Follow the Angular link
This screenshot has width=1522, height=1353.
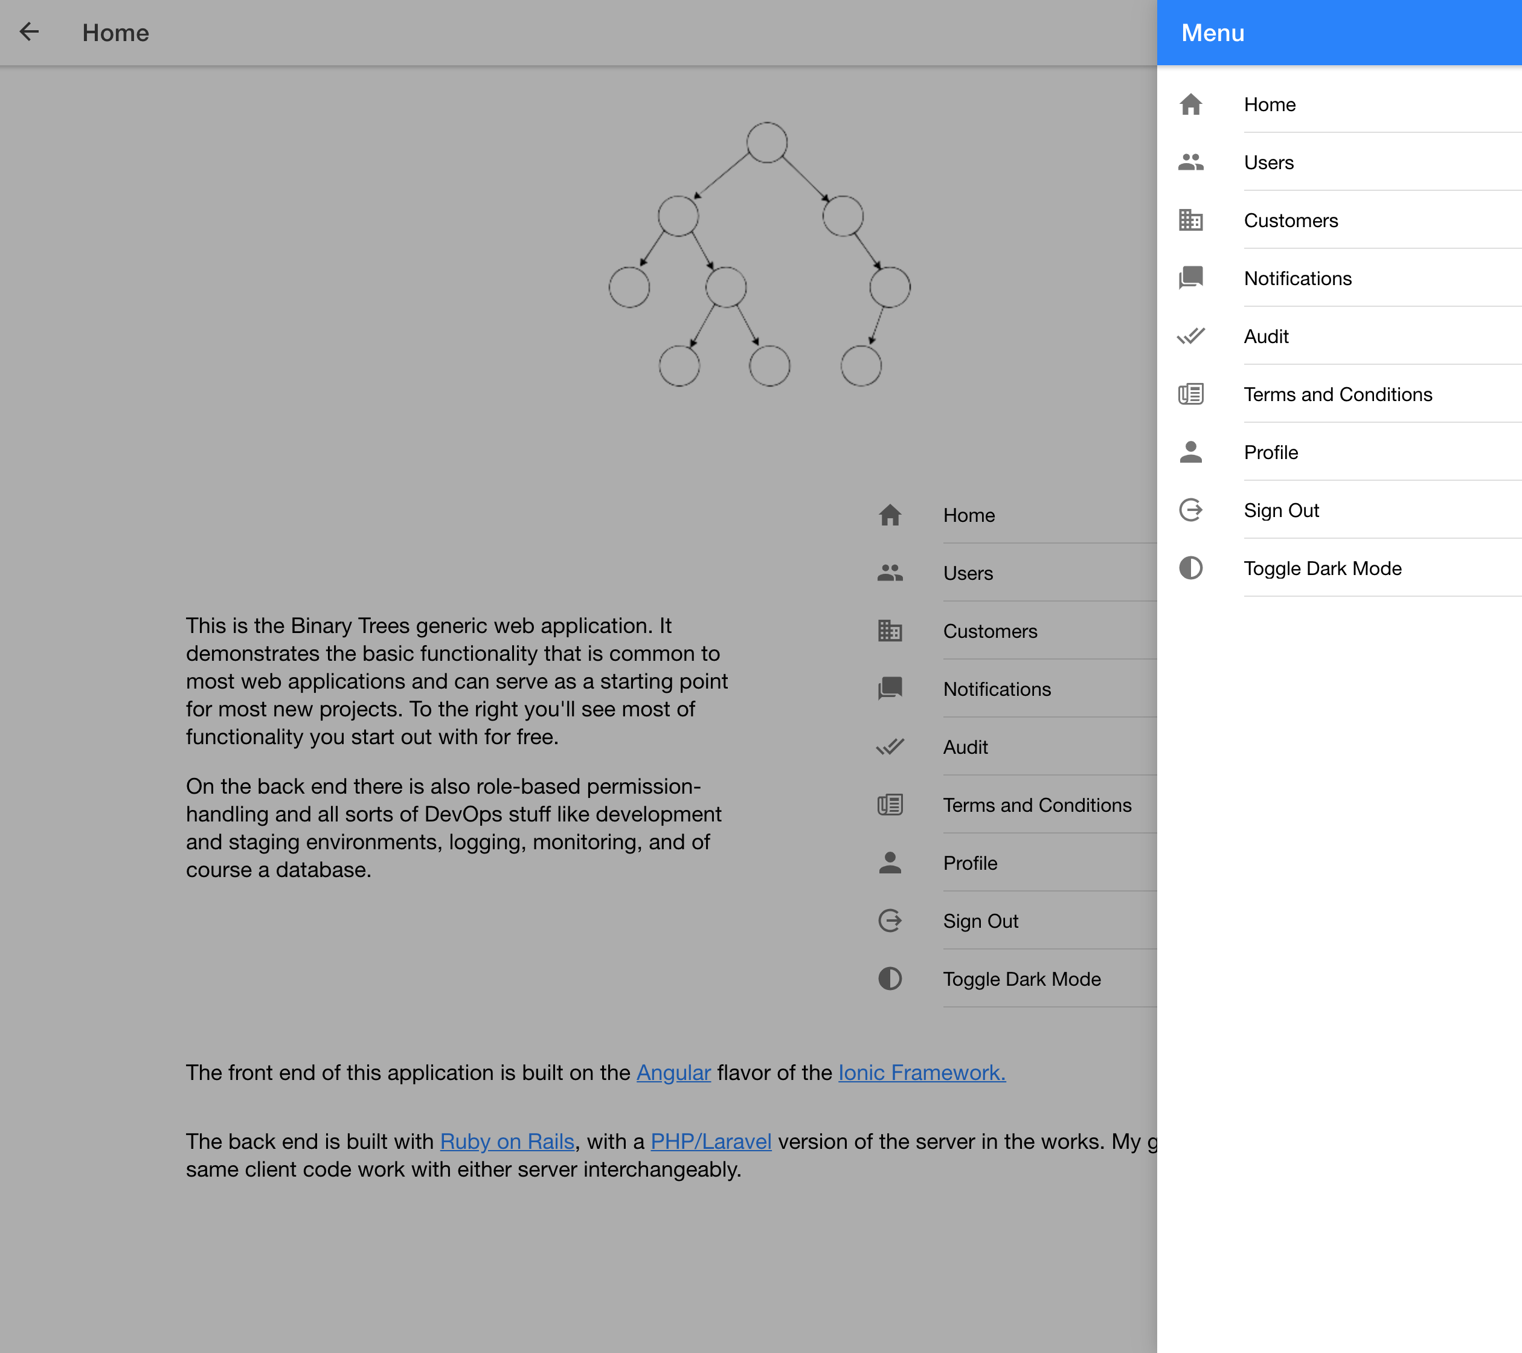[674, 1072]
